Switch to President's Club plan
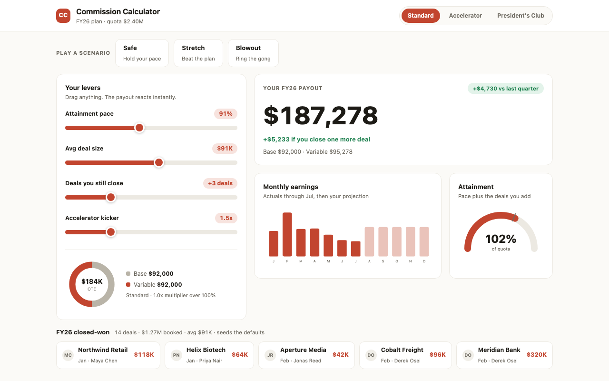The width and height of the screenshot is (609, 381). tap(521, 16)
